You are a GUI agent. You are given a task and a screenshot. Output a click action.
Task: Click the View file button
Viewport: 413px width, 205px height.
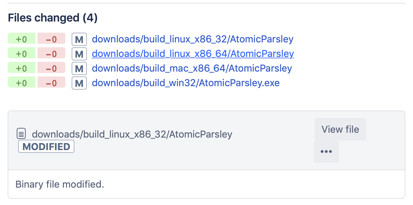pos(340,129)
